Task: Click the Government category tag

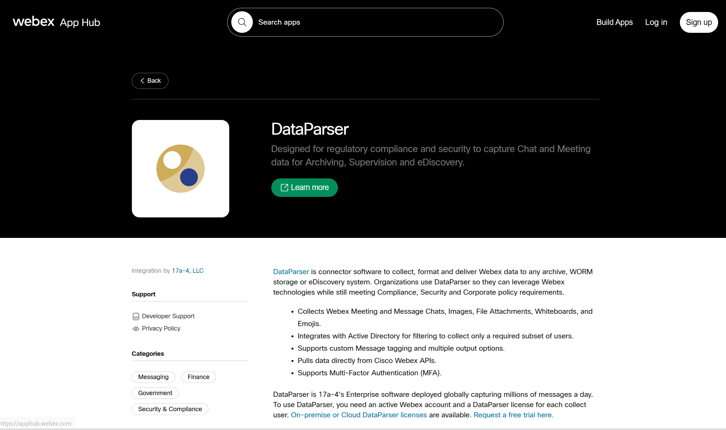Action: click(154, 393)
